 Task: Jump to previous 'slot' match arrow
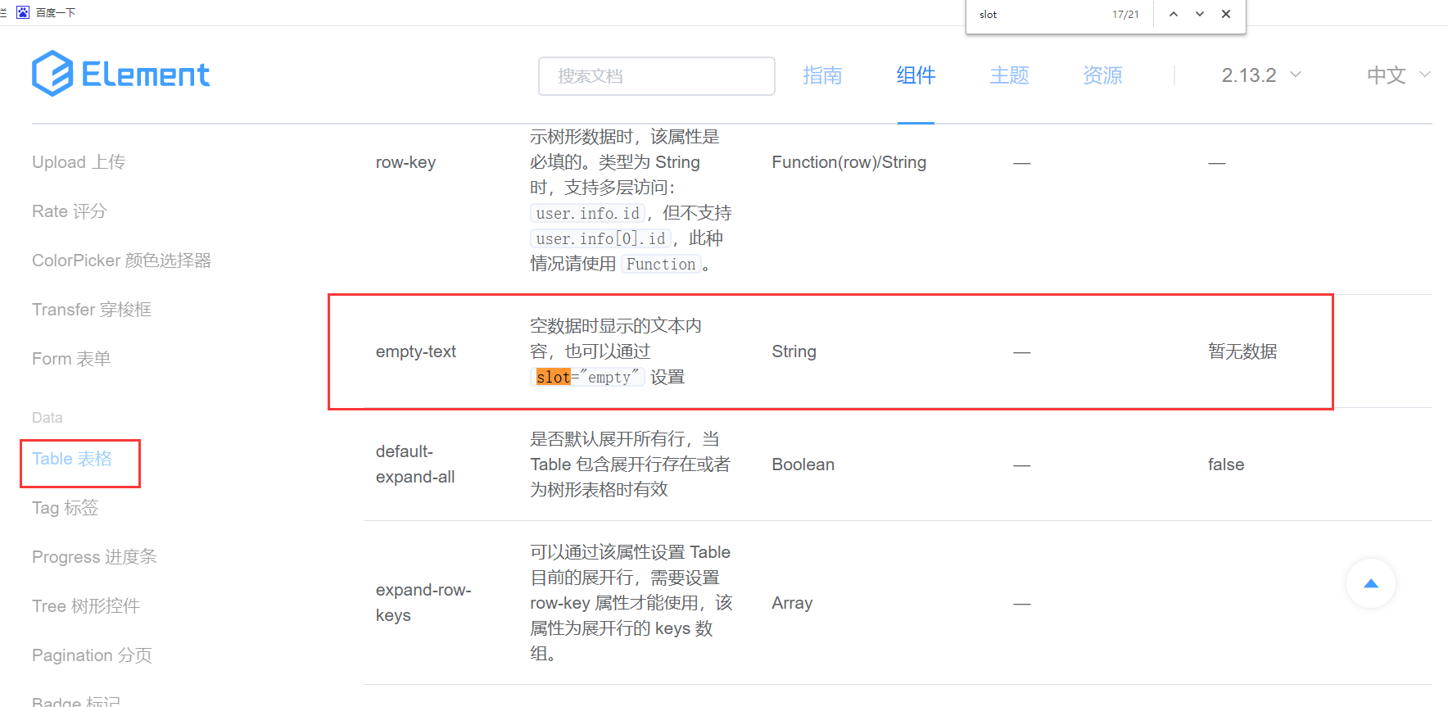[x=1174, y=14]
